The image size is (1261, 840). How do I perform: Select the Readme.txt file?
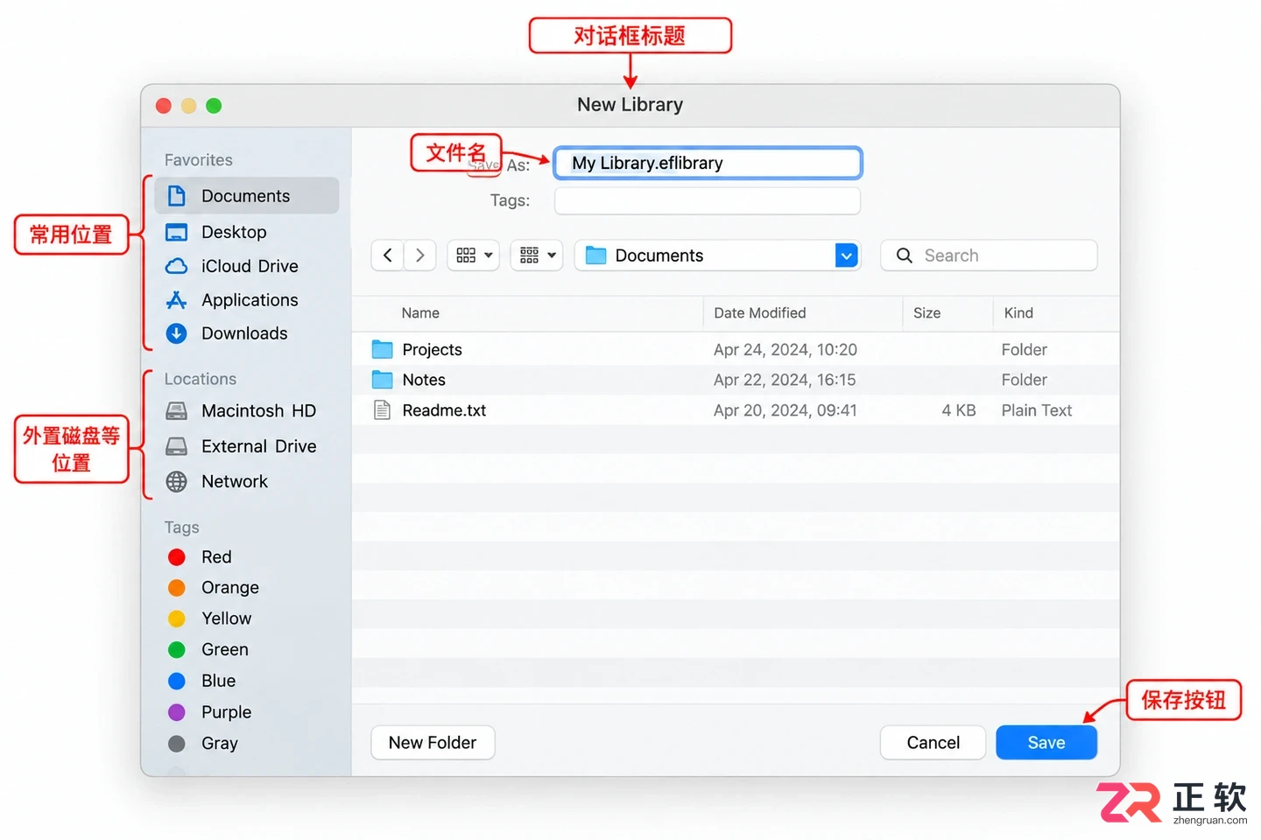(x=736, y=410)
